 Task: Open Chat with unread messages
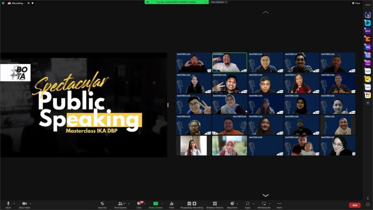point(139,204)
